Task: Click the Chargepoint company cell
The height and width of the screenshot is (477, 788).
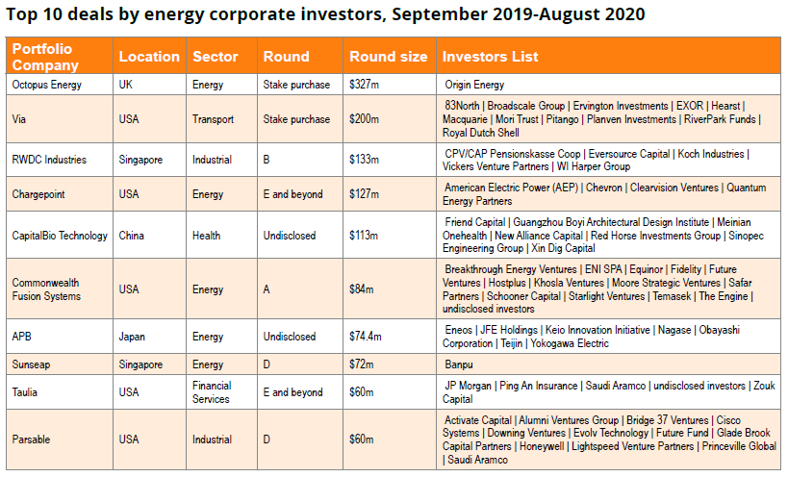Action: coord(38,194)
